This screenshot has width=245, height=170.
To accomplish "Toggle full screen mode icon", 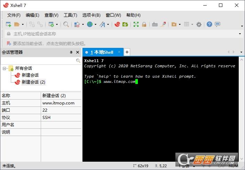I will (136, 24).
